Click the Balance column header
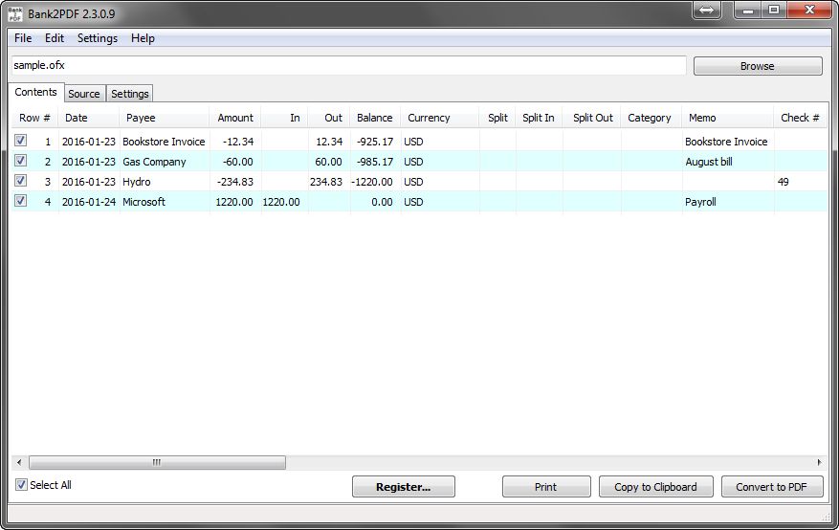This screenshot has width=839, height=530. (375, 118)
